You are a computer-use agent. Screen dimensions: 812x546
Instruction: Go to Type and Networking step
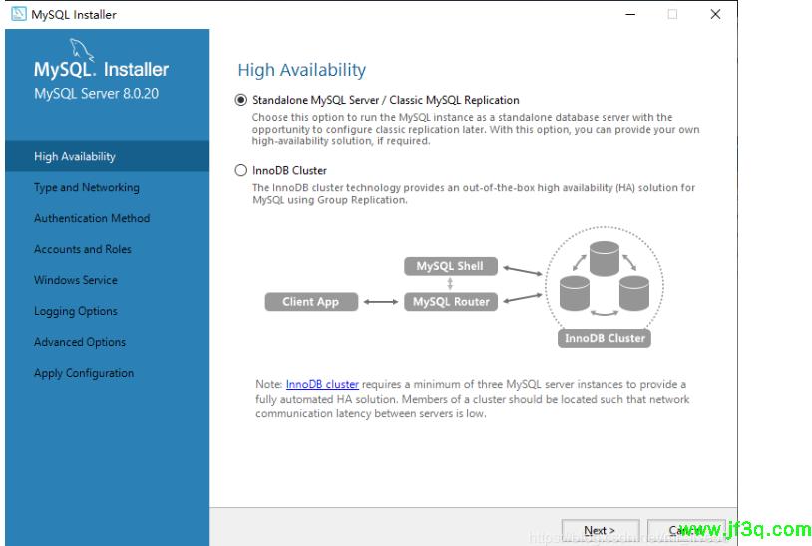[87, 187]
